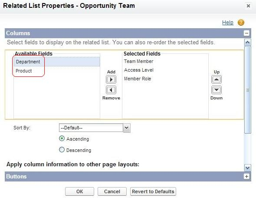Select the Ascending radio button
The image size is (256, 201).
tap(62, 138)
